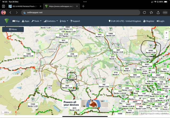The image size is (170, 118).
Task: Click tower label 2168 Bands 1,3,20
Action: [72, 55]
